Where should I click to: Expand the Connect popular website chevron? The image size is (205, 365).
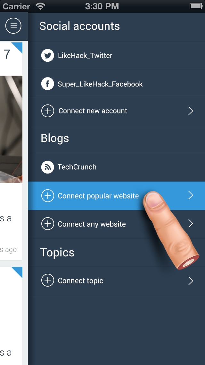(x=191, y=195)
